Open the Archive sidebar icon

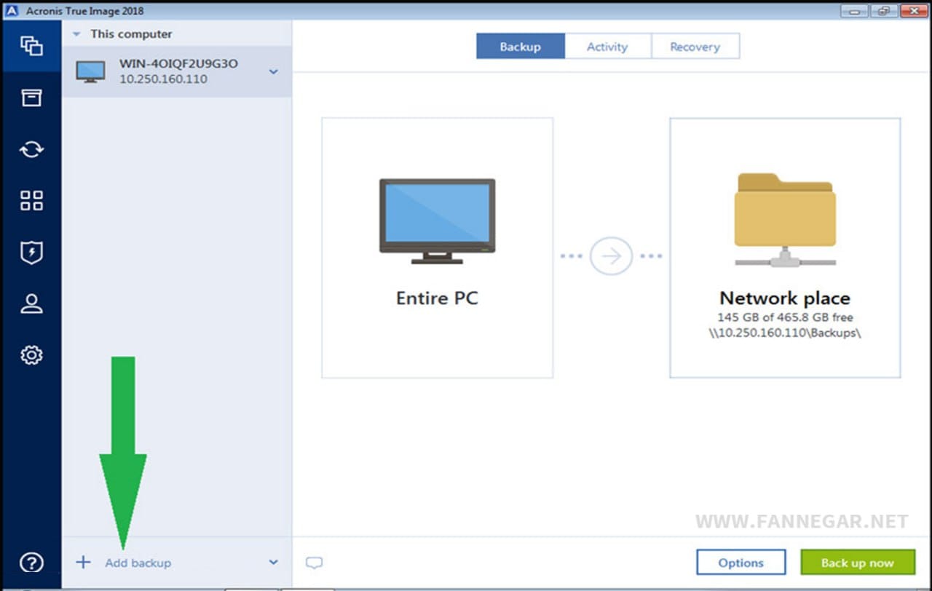[31, 98]
